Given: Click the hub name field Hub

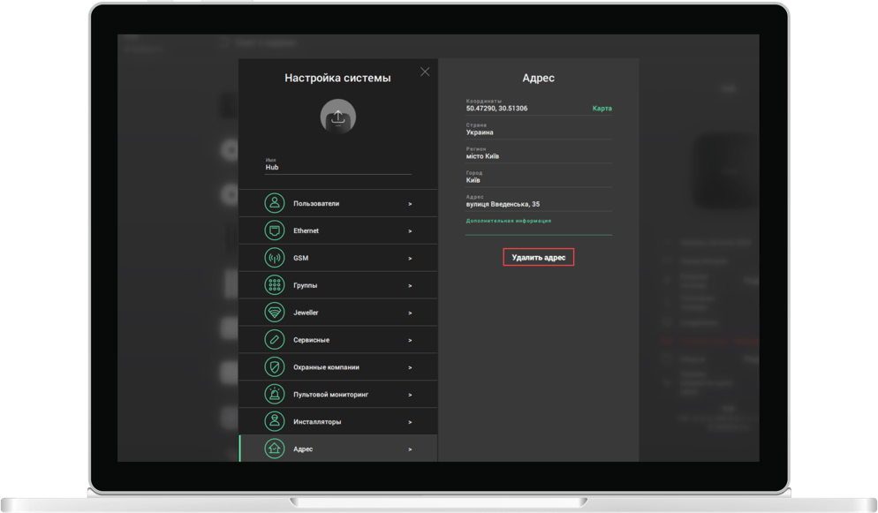Looking at the screenshot, I should click(x=337, y=167).
